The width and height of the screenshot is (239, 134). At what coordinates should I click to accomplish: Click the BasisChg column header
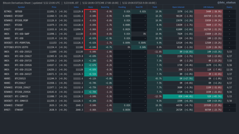(105, 7)
